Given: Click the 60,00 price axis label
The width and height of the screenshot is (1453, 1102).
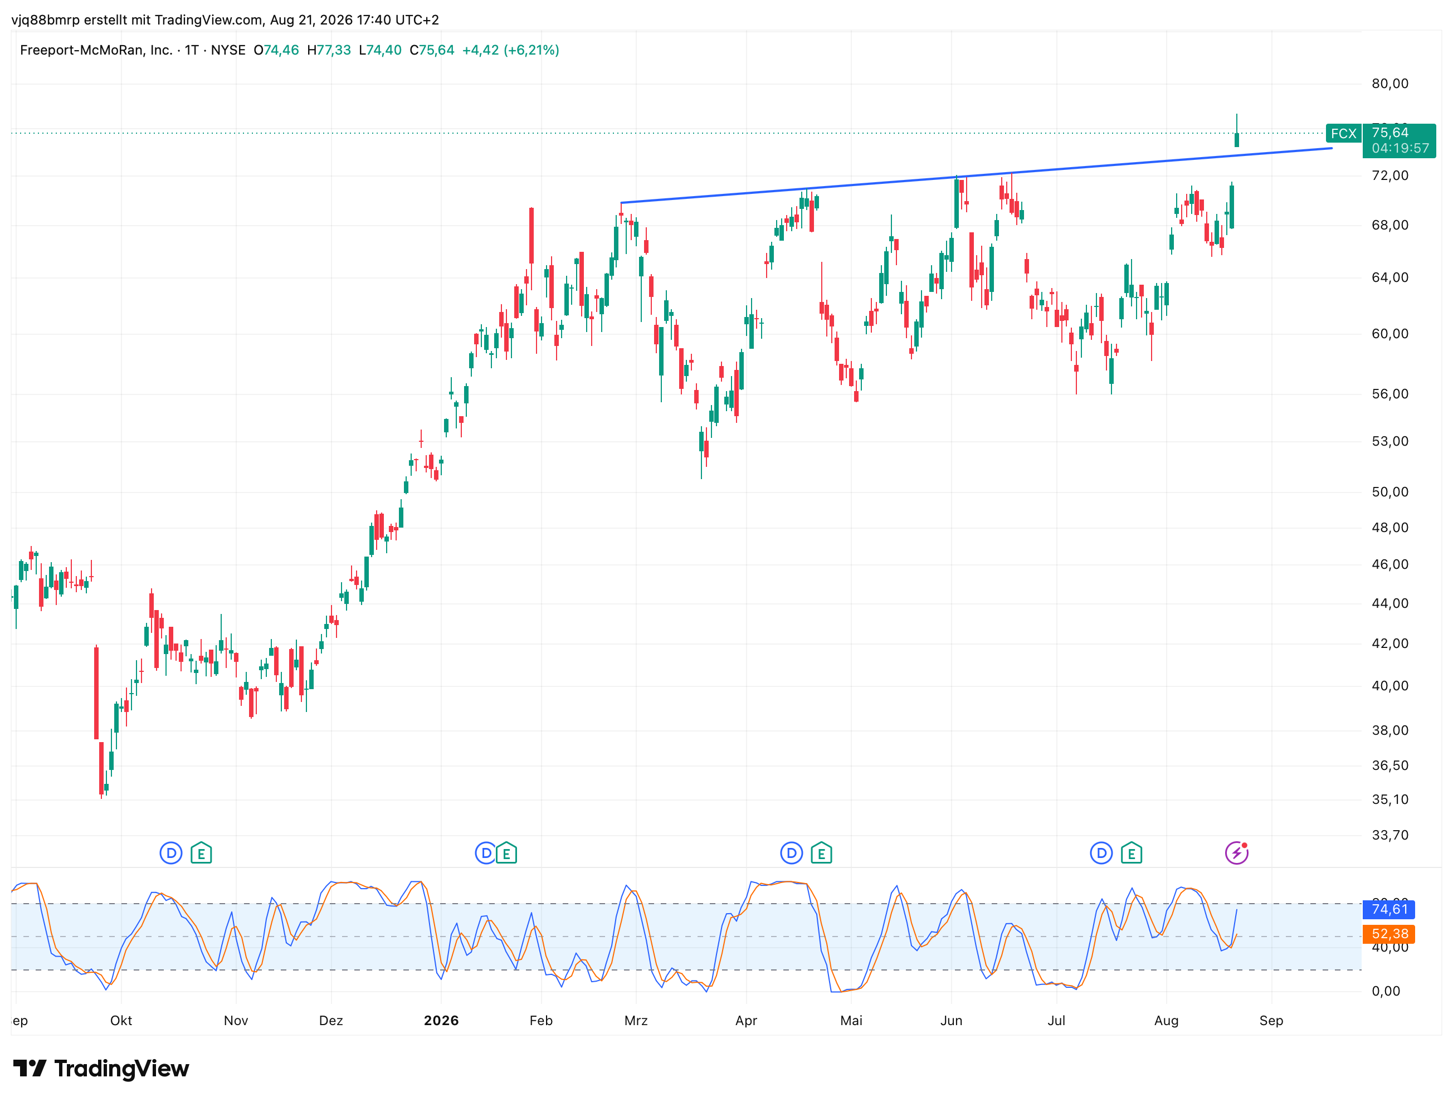Looking at the screenshot, I should pyautogui.click(x=1390, y=334).
